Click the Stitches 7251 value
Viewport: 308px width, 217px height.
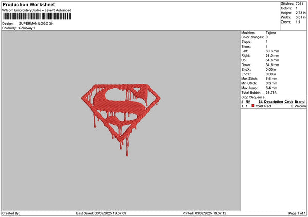click(x=299, y=4)
